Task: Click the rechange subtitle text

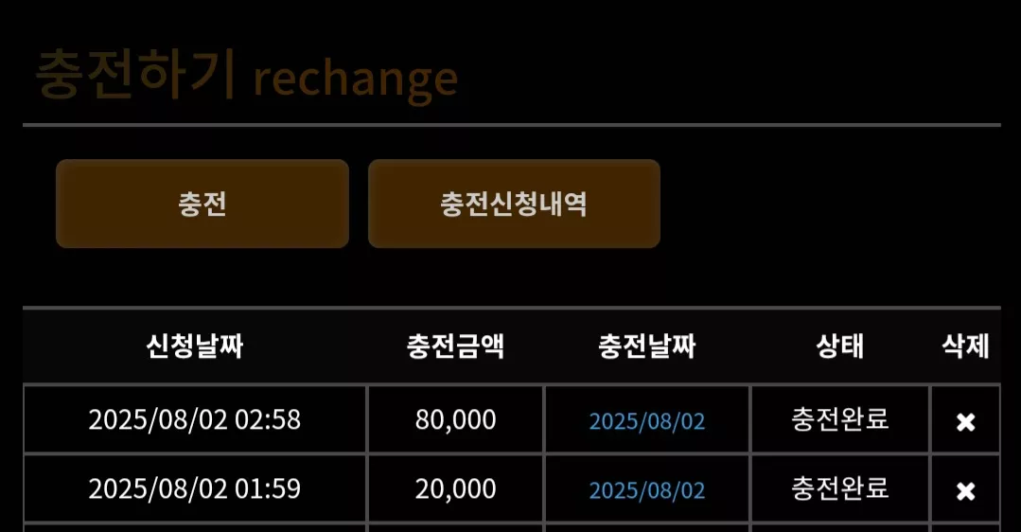Action: [356, 80]
